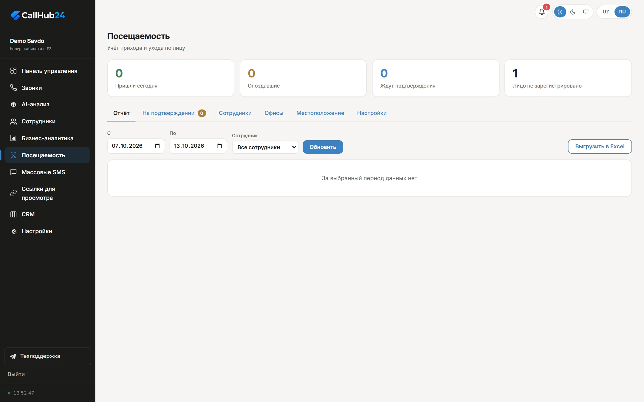Screen dimensions: 644x402
Task: Click the Техподдержка paper-plane icon
Action: [x=13, y=356]
